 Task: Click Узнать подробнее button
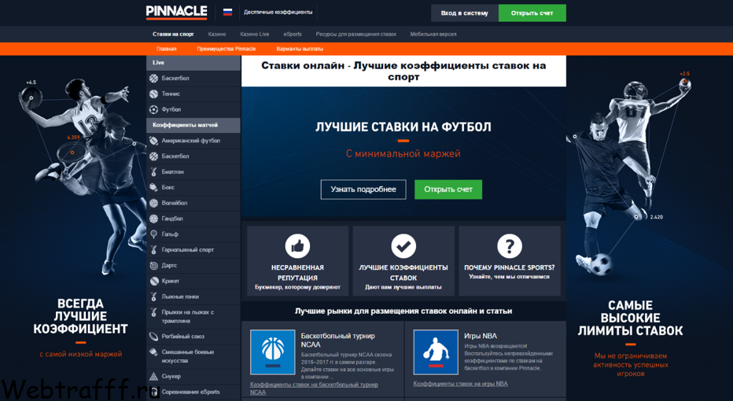pos(363,189)
